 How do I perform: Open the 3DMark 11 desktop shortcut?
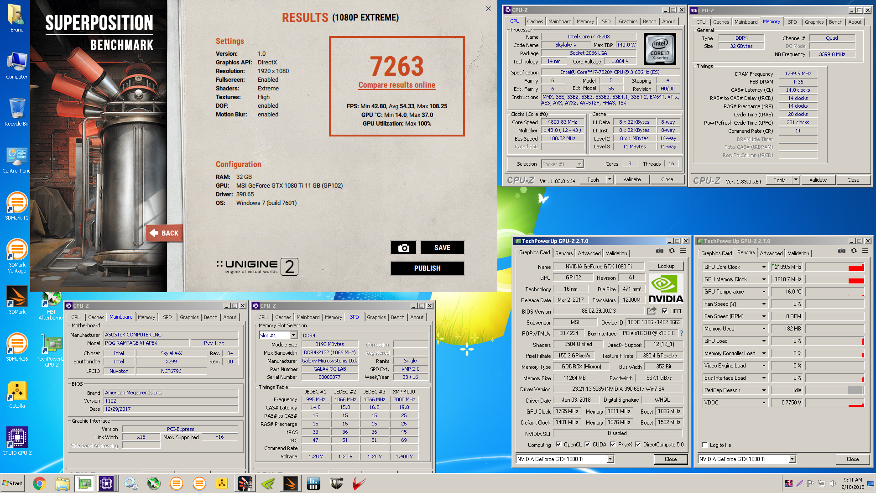(x=17, y=206)
